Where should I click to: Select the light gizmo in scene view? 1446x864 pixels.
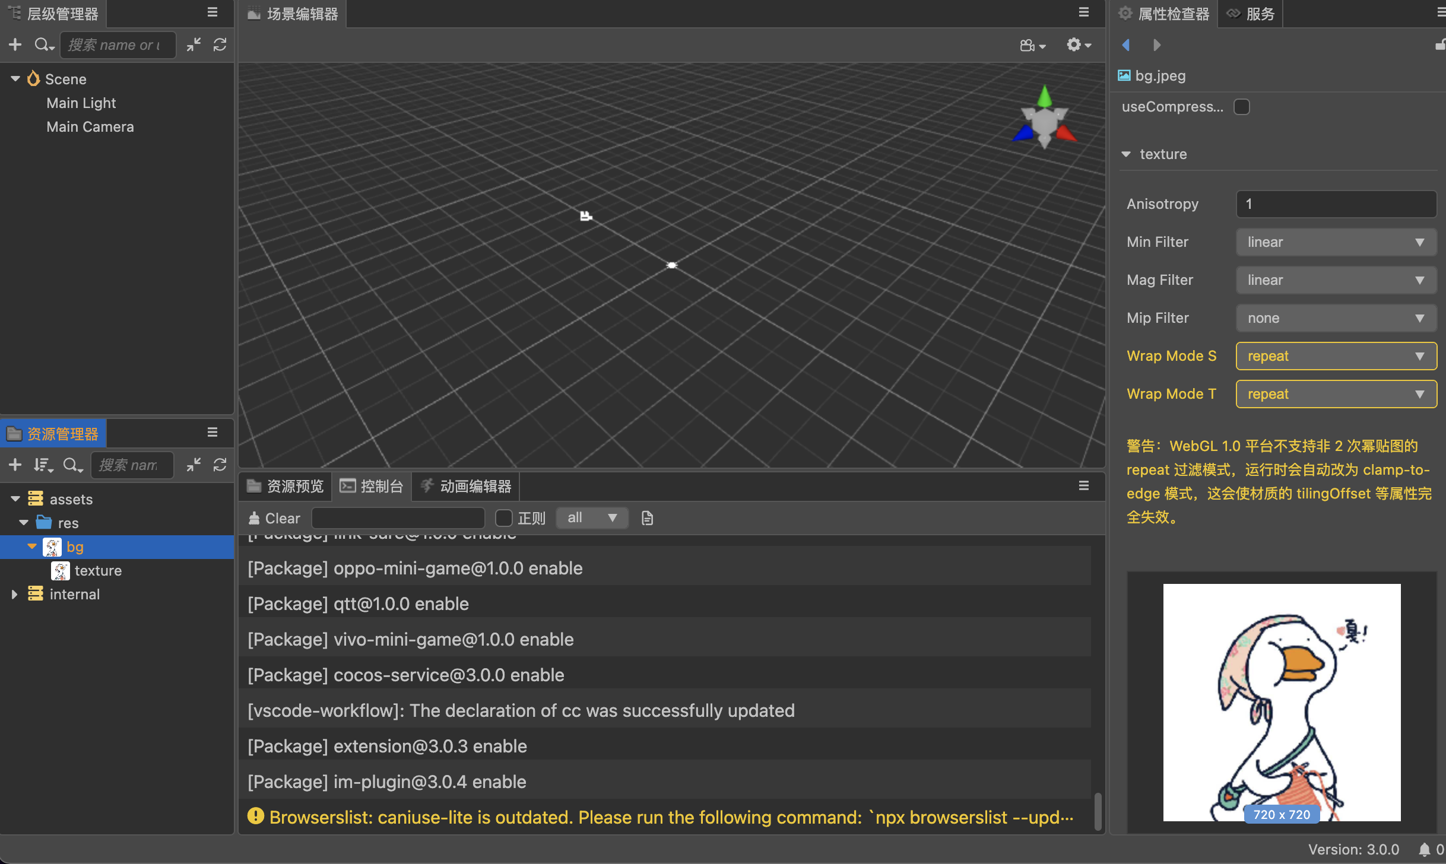[671, 265]
